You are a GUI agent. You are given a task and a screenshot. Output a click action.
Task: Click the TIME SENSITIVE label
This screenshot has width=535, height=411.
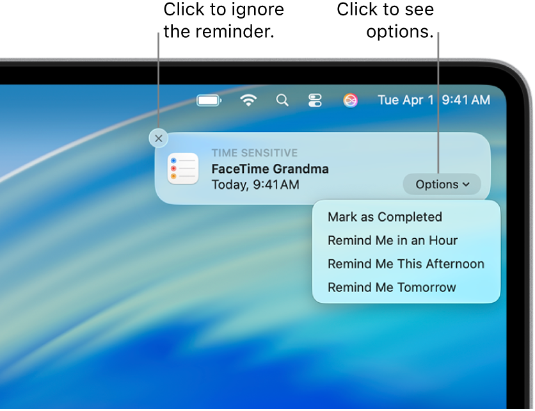[255, 153]
